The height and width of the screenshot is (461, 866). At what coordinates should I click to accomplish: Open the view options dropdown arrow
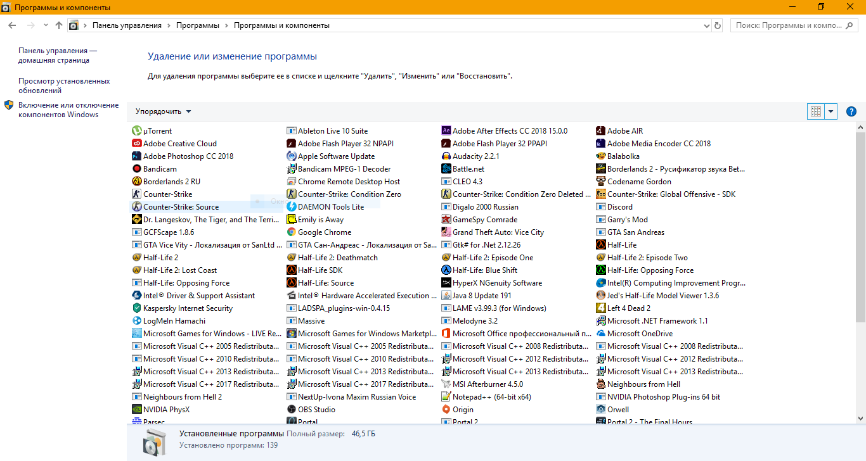(x=831, y=111)
